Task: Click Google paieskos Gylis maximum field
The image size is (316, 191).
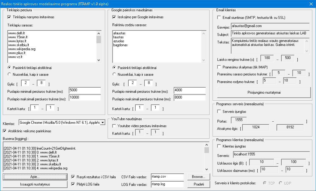Action: tap(148, 83)
